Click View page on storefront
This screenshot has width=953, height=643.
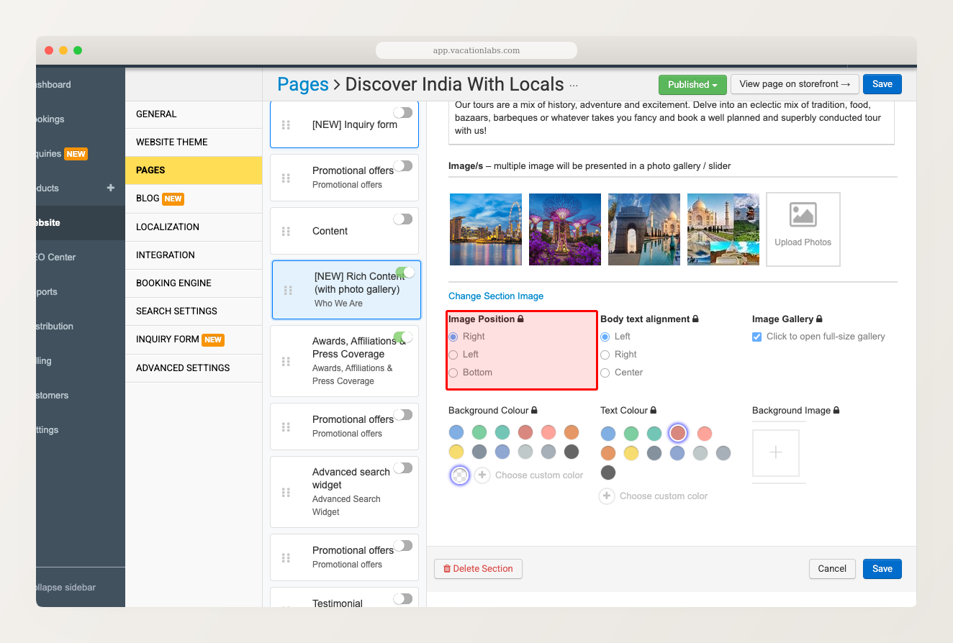pyautogui.click(x=795, y=83)
